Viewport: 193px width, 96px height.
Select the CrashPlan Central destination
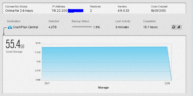point(26,27)
